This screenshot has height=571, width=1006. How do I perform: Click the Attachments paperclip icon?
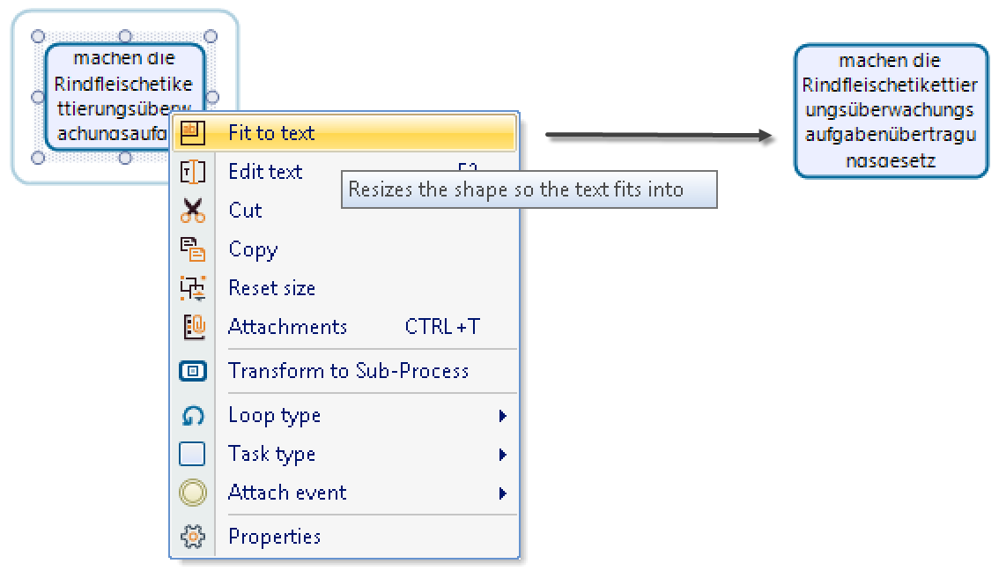[193, 327]
